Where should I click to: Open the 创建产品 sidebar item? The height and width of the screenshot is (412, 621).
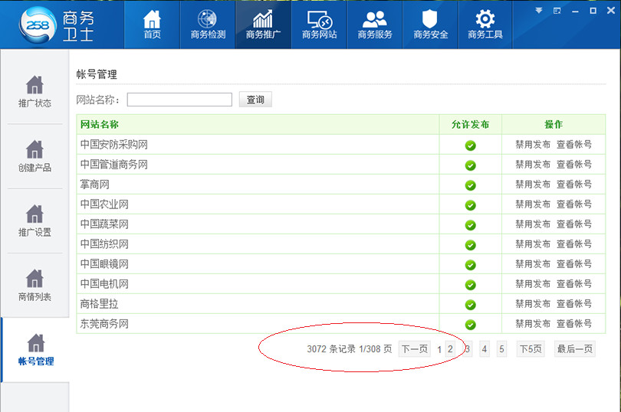[x=34, y=156]
